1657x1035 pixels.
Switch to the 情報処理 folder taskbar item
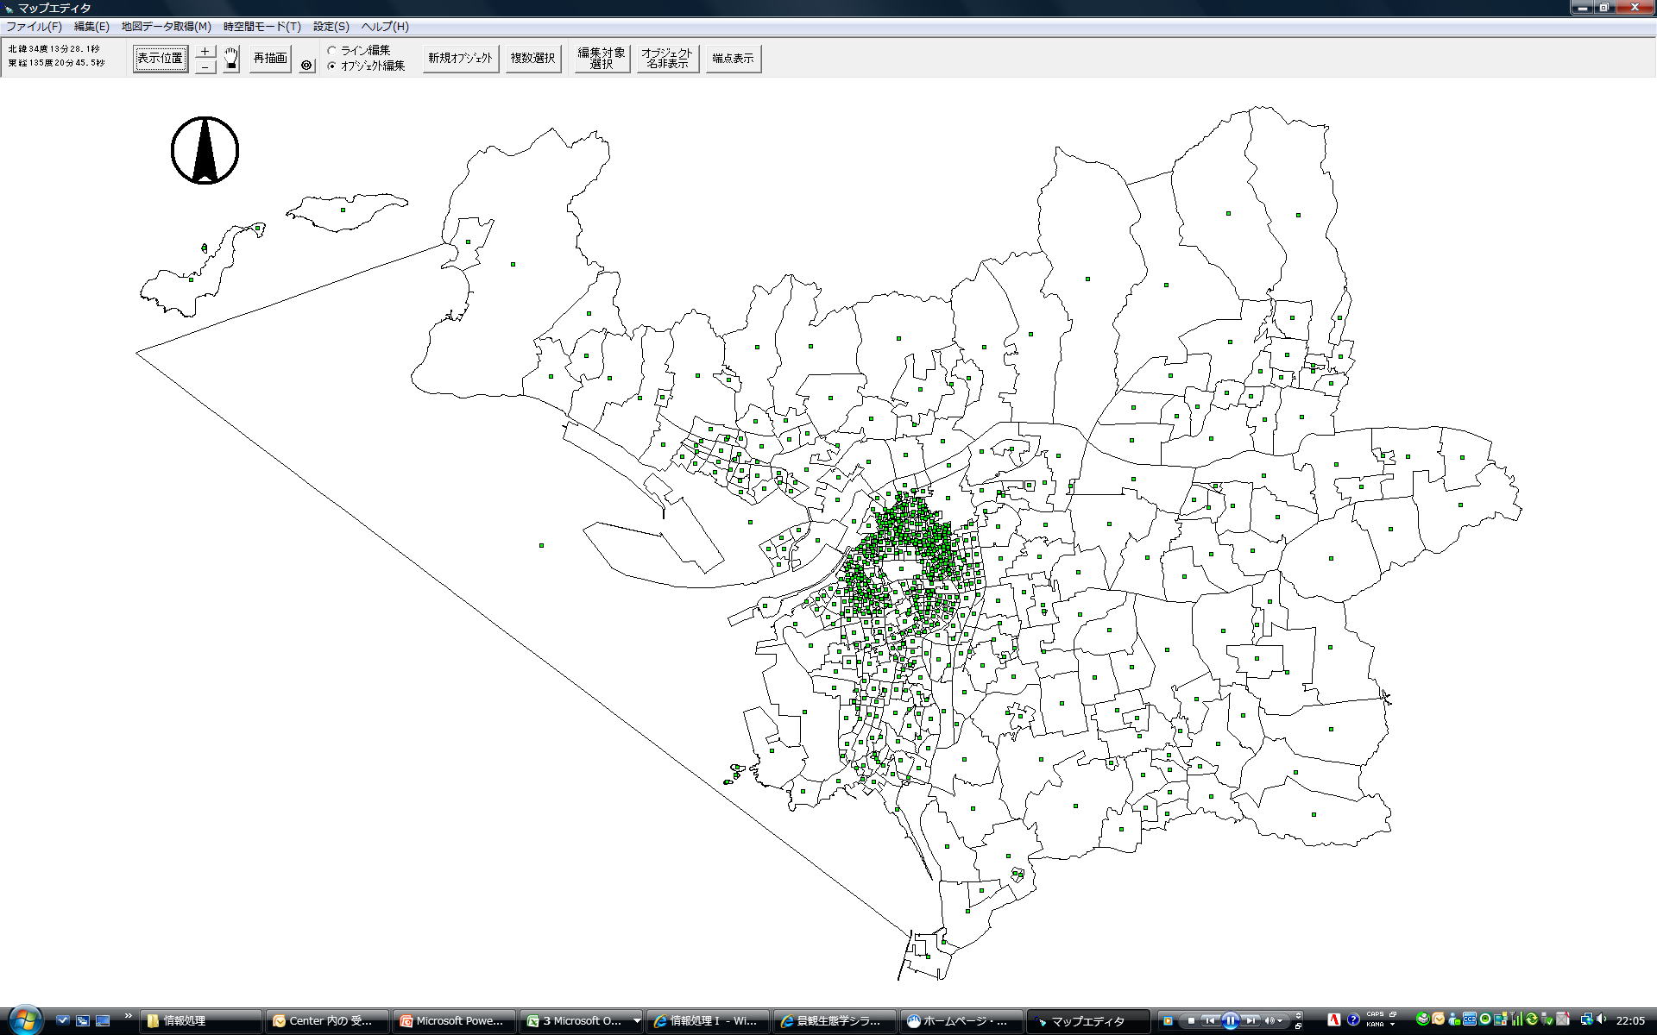(x=200, y=1020)
